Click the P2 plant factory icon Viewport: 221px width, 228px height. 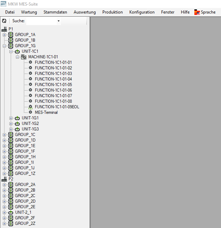click(4, 179)
